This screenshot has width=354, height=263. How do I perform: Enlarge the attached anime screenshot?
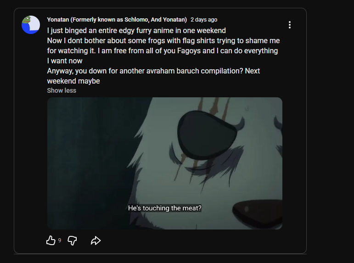click(164, 163)
